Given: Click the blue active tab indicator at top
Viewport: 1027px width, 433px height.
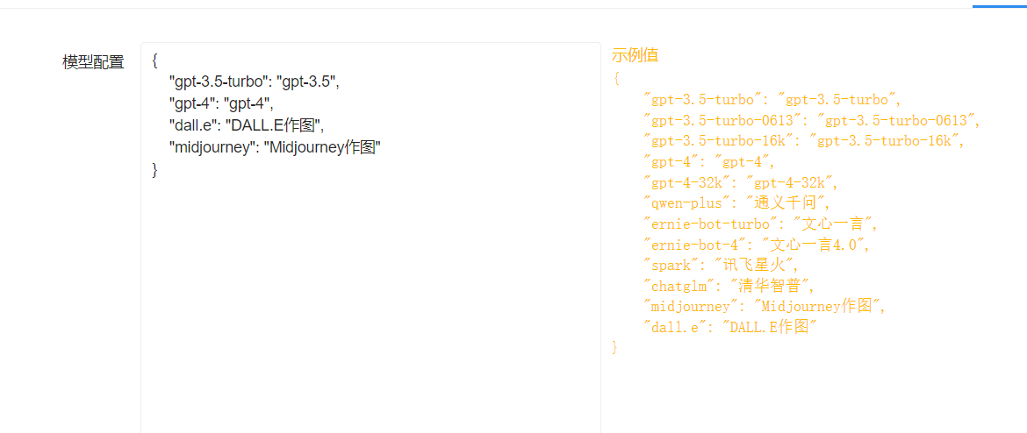Looking at the screenshot, I should click(1000, 6).
